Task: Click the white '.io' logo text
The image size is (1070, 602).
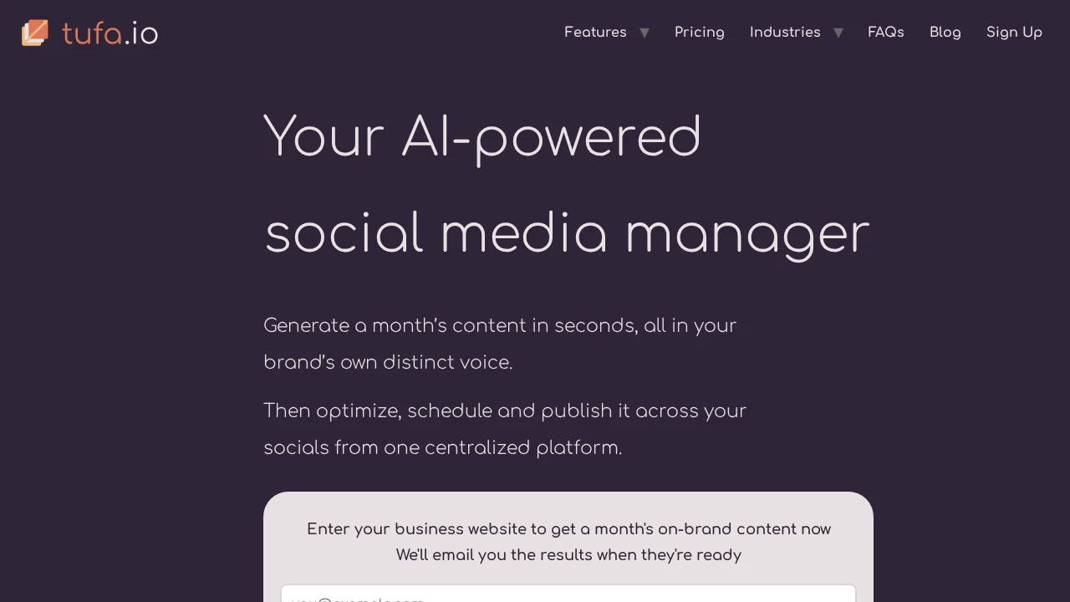Action: coord(141,33)
